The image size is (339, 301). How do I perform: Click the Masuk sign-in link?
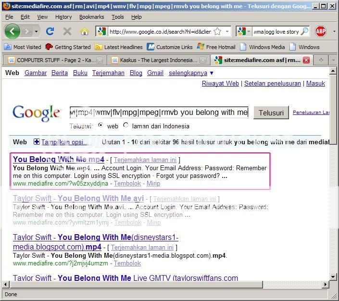point(315,83)
